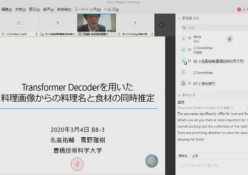Open the 保存先 recipient dropdown
Image resolution: width=248 pixels, height=175 pixels.
pos(219,156)
